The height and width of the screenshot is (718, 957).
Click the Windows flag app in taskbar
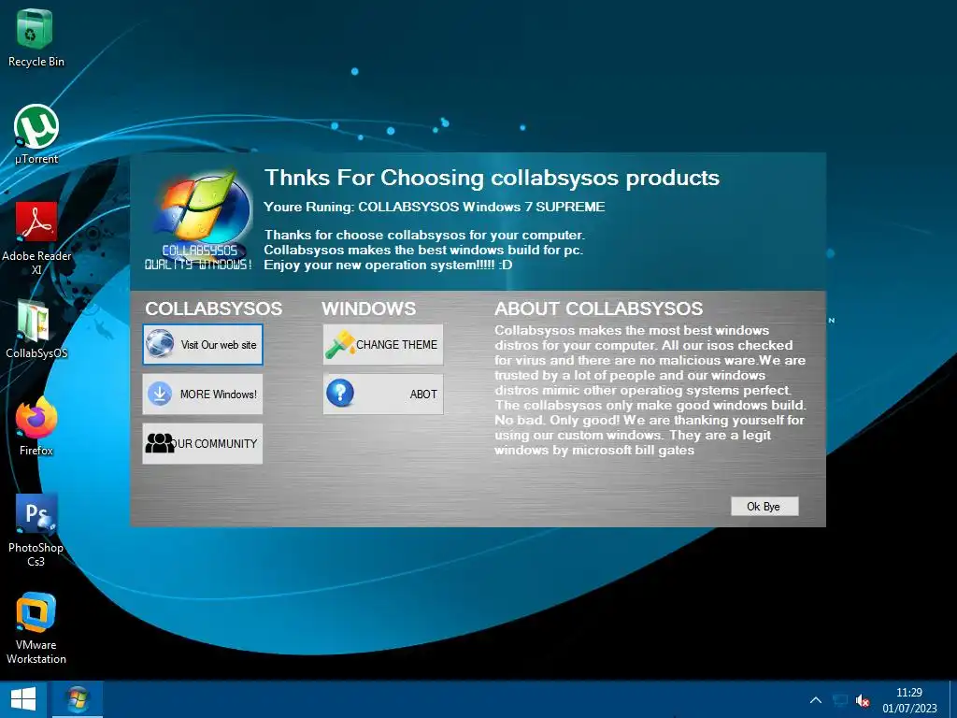(x=77, y=699)
